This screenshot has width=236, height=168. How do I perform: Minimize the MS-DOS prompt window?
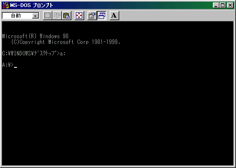(216, 5)
